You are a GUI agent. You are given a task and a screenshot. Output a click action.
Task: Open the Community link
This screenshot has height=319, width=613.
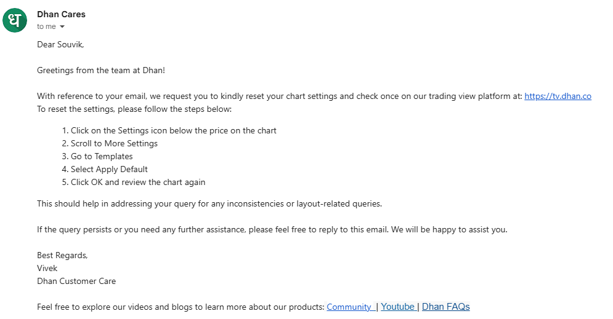349,307
